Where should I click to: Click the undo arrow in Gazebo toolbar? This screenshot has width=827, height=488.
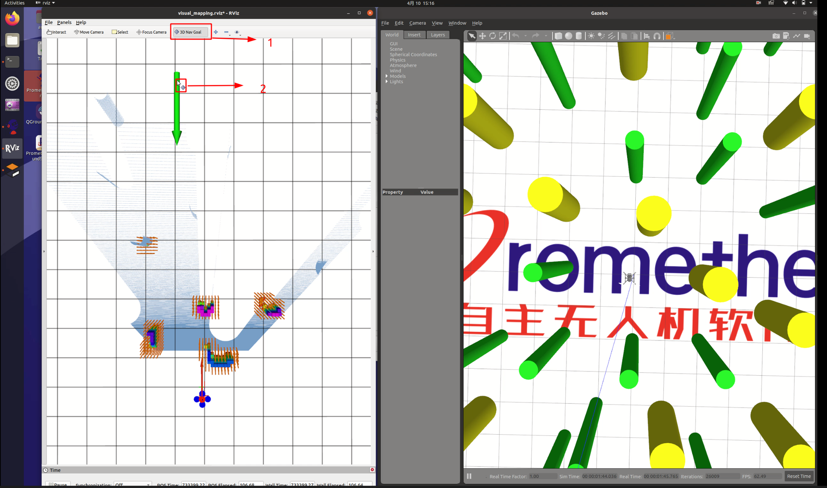(x=516, y=36)
